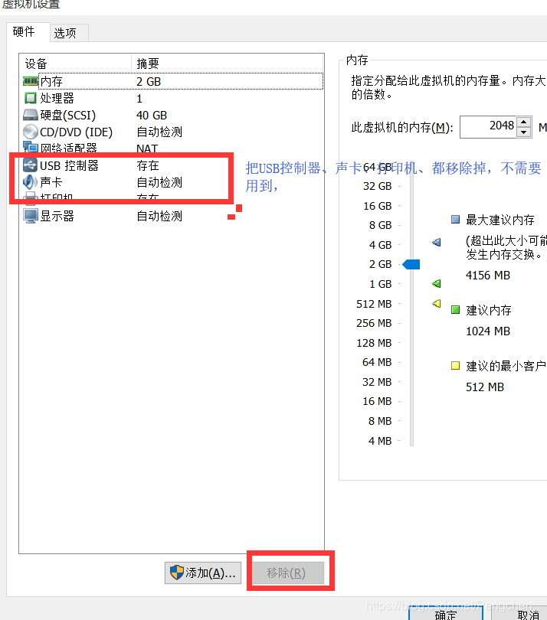
Task: Select the 网络适配器 network adapter icon
Action: tap(31, 147)
